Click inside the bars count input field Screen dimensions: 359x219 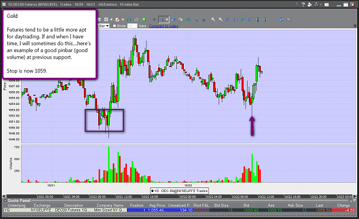coord(132,26)
